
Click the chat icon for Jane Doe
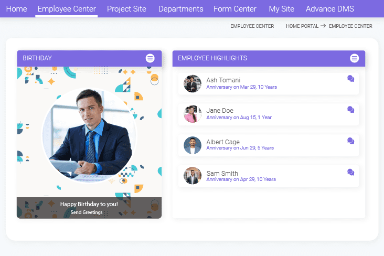pos(351,110)
